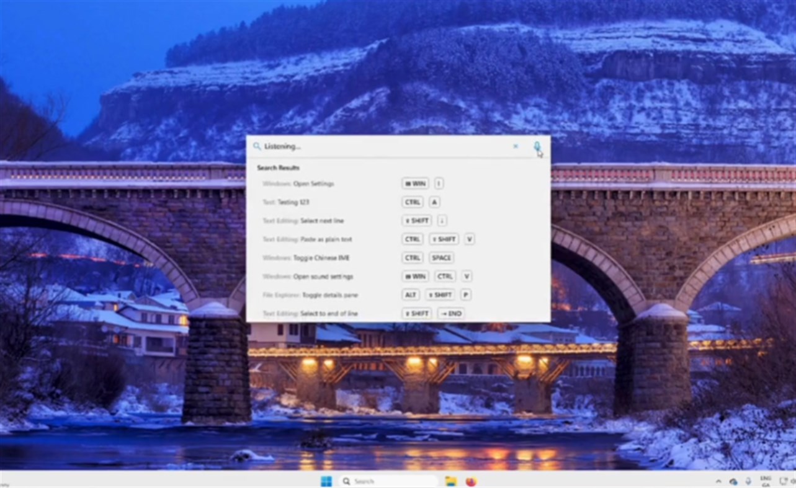Open File Explorer from the taskbar

[451, 481]
